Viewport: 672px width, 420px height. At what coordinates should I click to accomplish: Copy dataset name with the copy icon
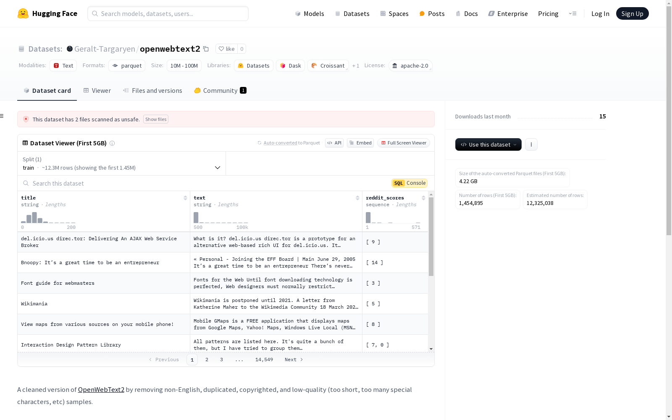tap(206, 49)
